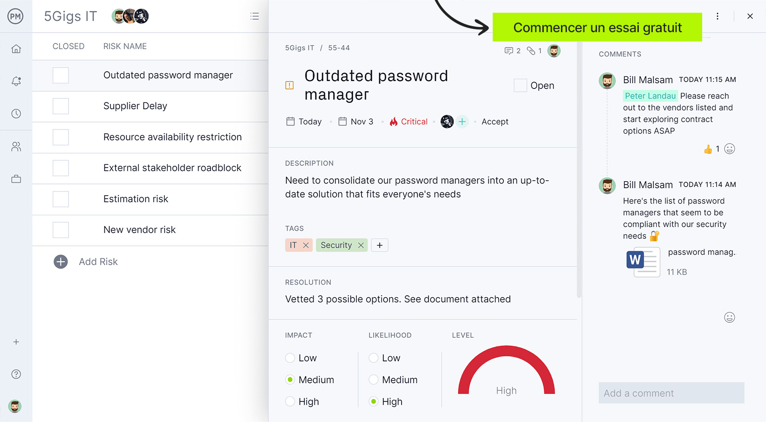This screenshot has height=422, width=766.
Task: Edit the description text
Action: click(417, 187)
